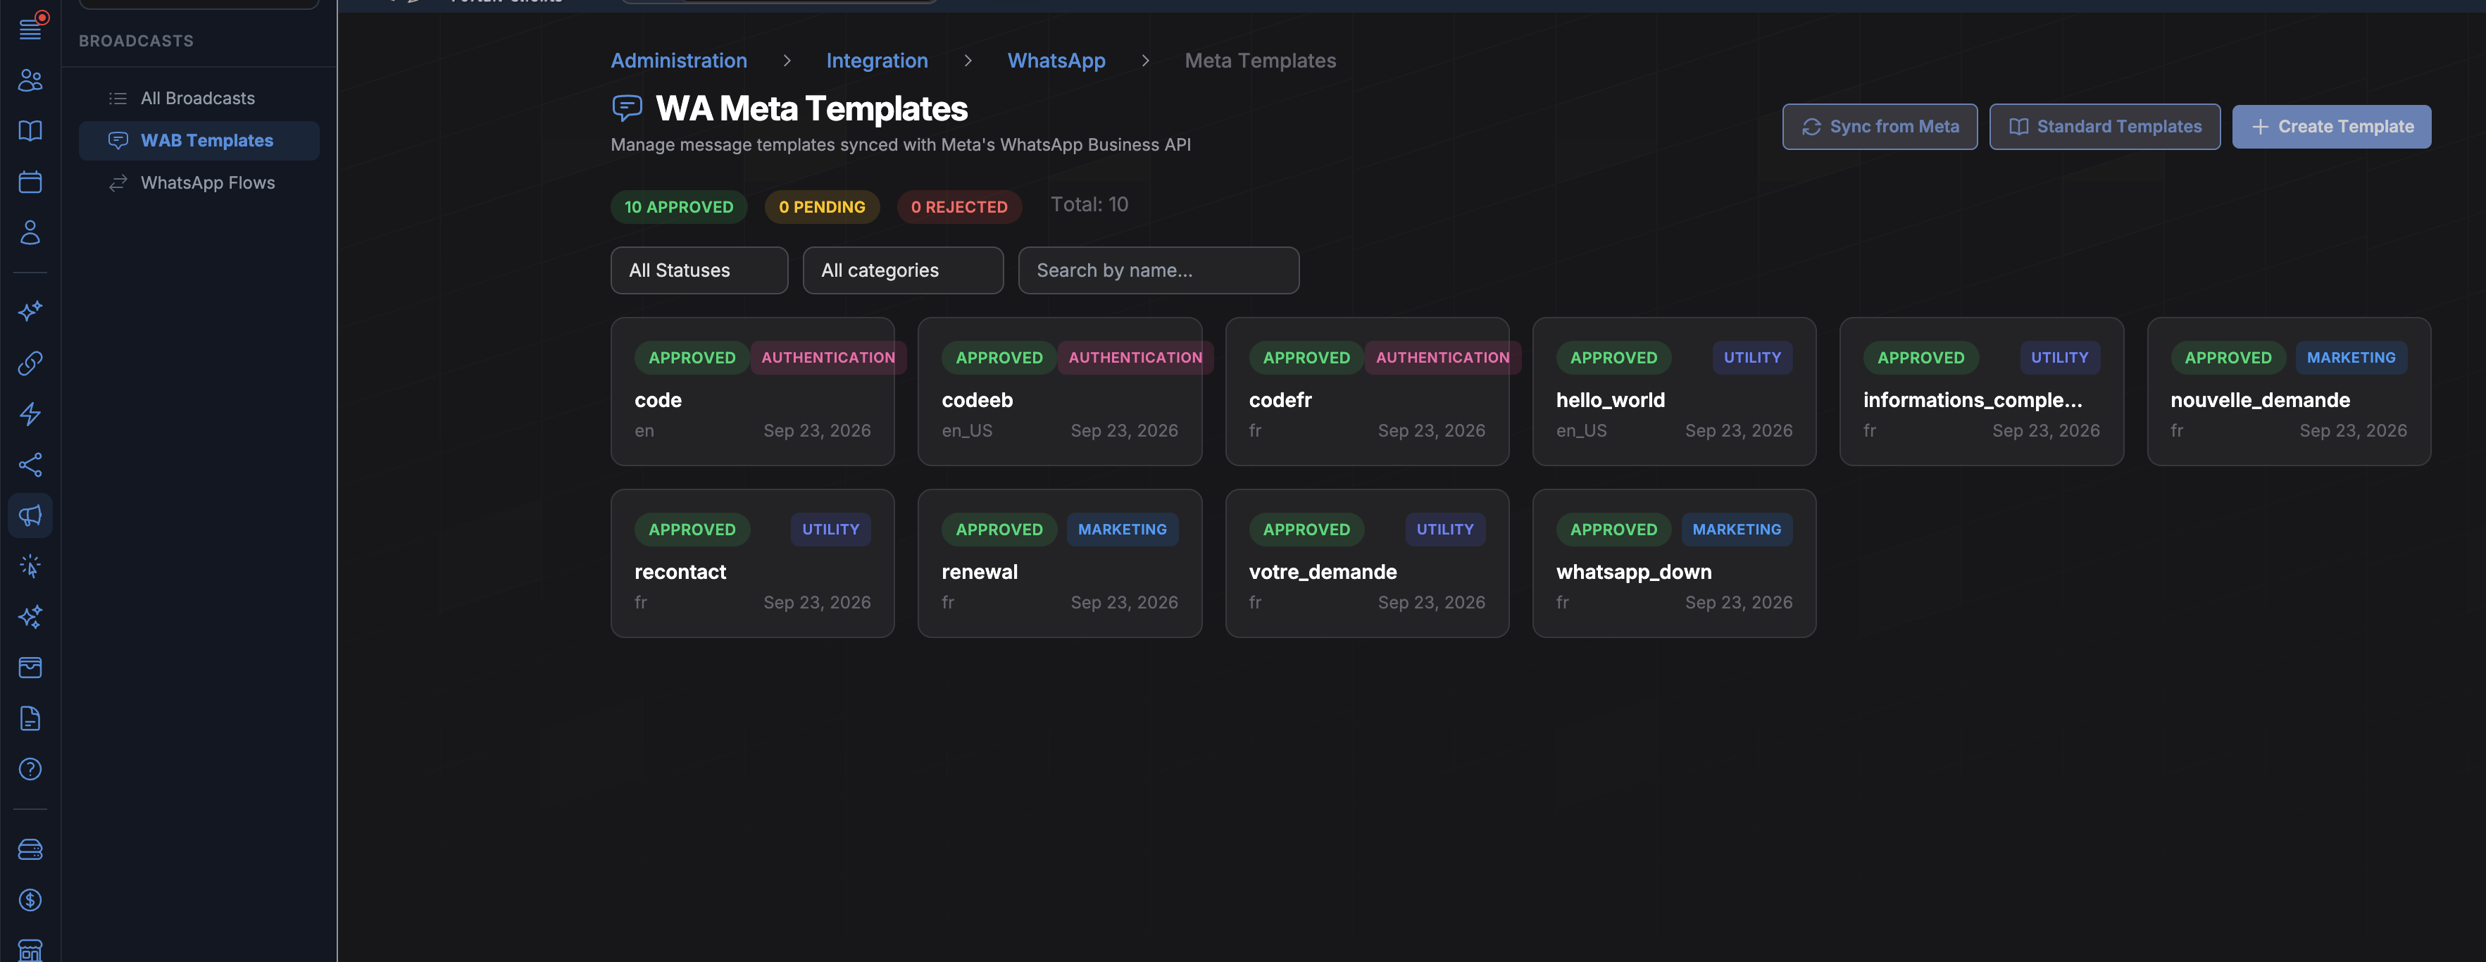This screenshot has height=962, width=2486.
Task: Click the Sync from Meta button
Action: coord(1879,126)
